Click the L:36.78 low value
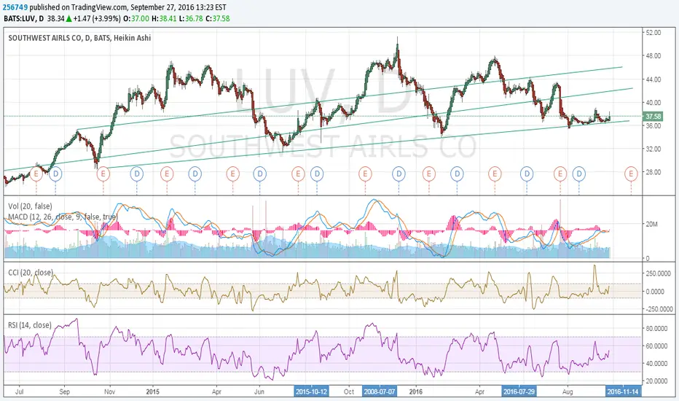Viewport: 679px width, 401px height. [x=191, y=19]
